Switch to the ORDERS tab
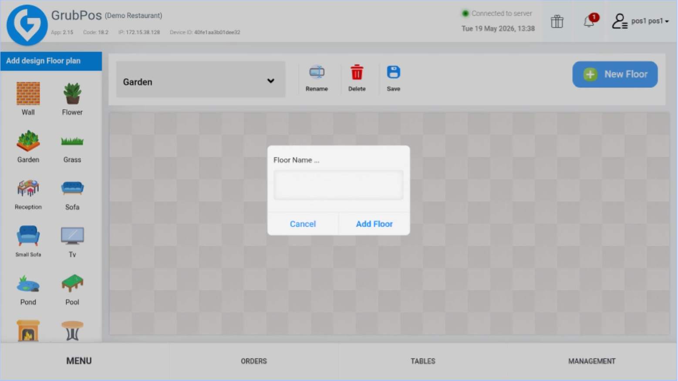Image resolution: width=678 pixels, height=381 pixels. point(254,361)
